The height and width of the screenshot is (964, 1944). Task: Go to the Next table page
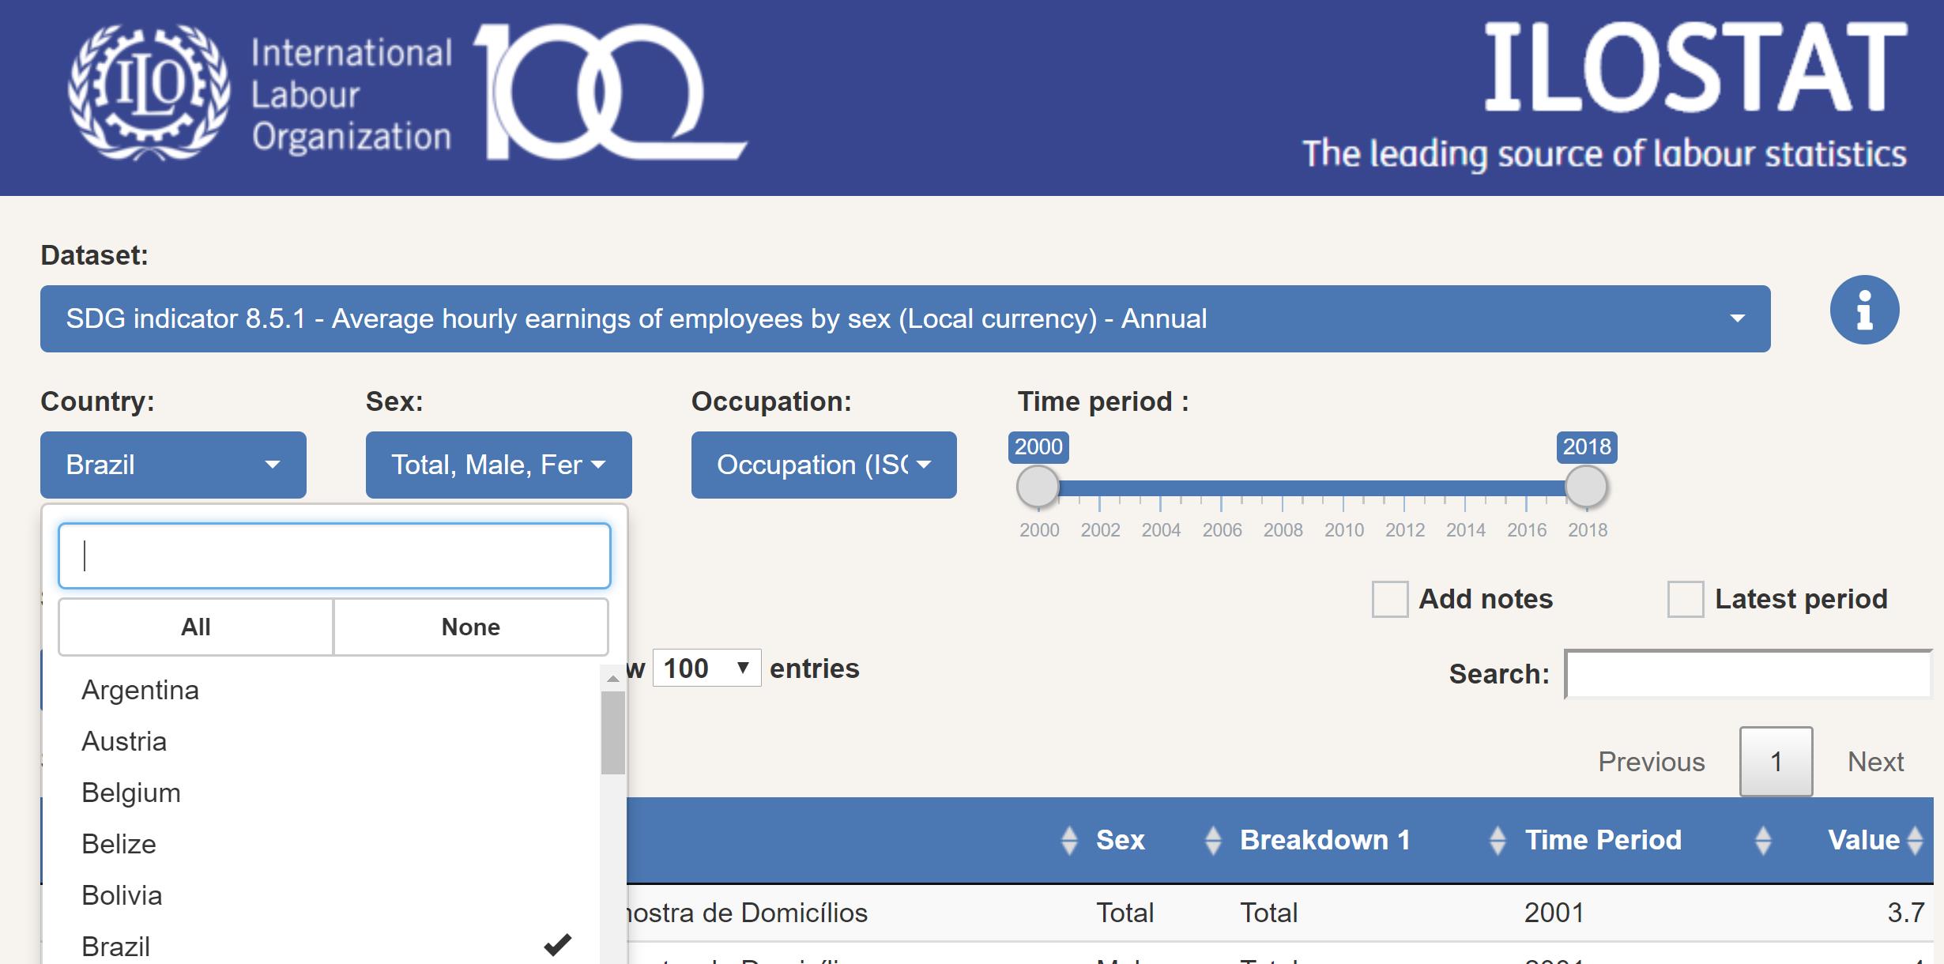tap(1875, 762)
